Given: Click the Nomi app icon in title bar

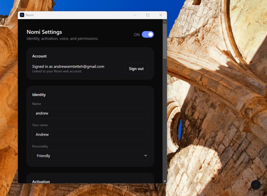Looking at the screenshot, I should (x=22, y=15).
